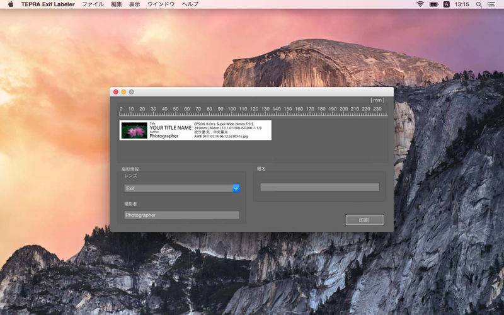Click the EPSON R-D1s lens info line
This screenshot has height=315, width=504.
pos(224,123)
